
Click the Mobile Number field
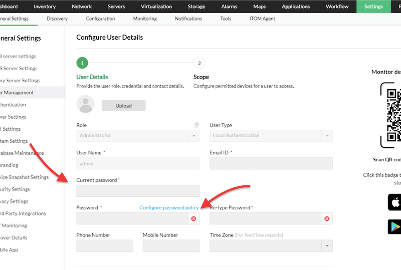(171, 246)
